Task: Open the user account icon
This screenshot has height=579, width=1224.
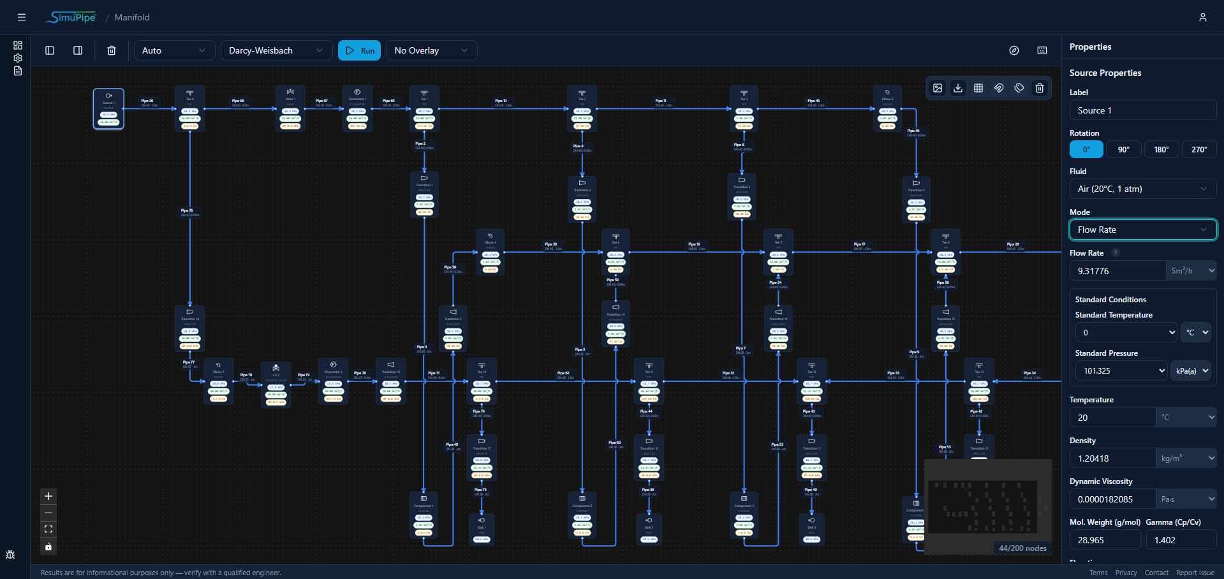Action: pyautogui.click(x=1202, y=17)
